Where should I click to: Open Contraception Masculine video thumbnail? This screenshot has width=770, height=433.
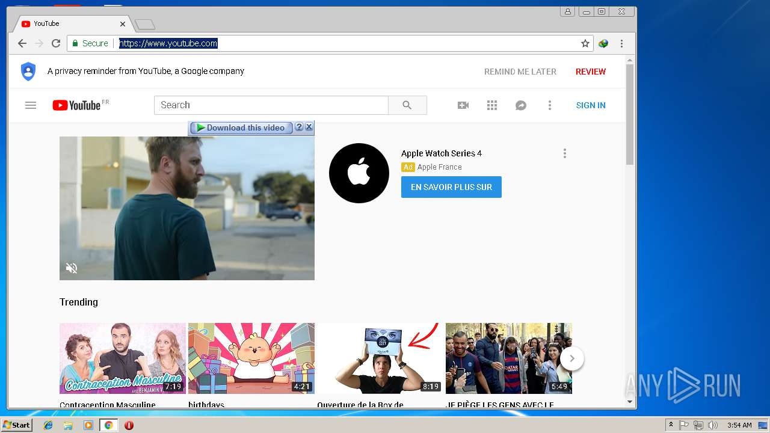[123, 358]
